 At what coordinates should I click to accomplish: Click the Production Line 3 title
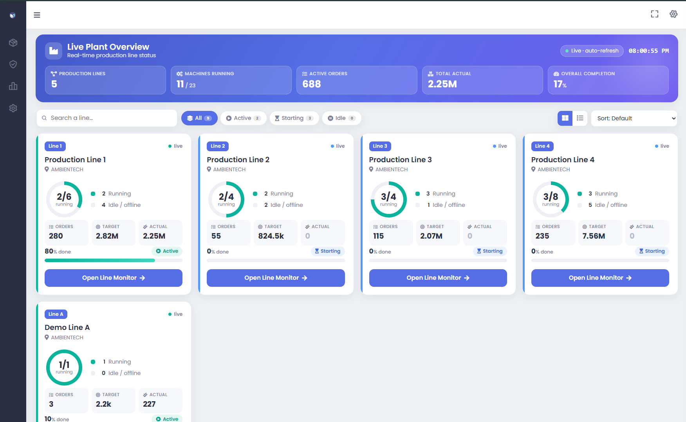[x=400, y=159]
